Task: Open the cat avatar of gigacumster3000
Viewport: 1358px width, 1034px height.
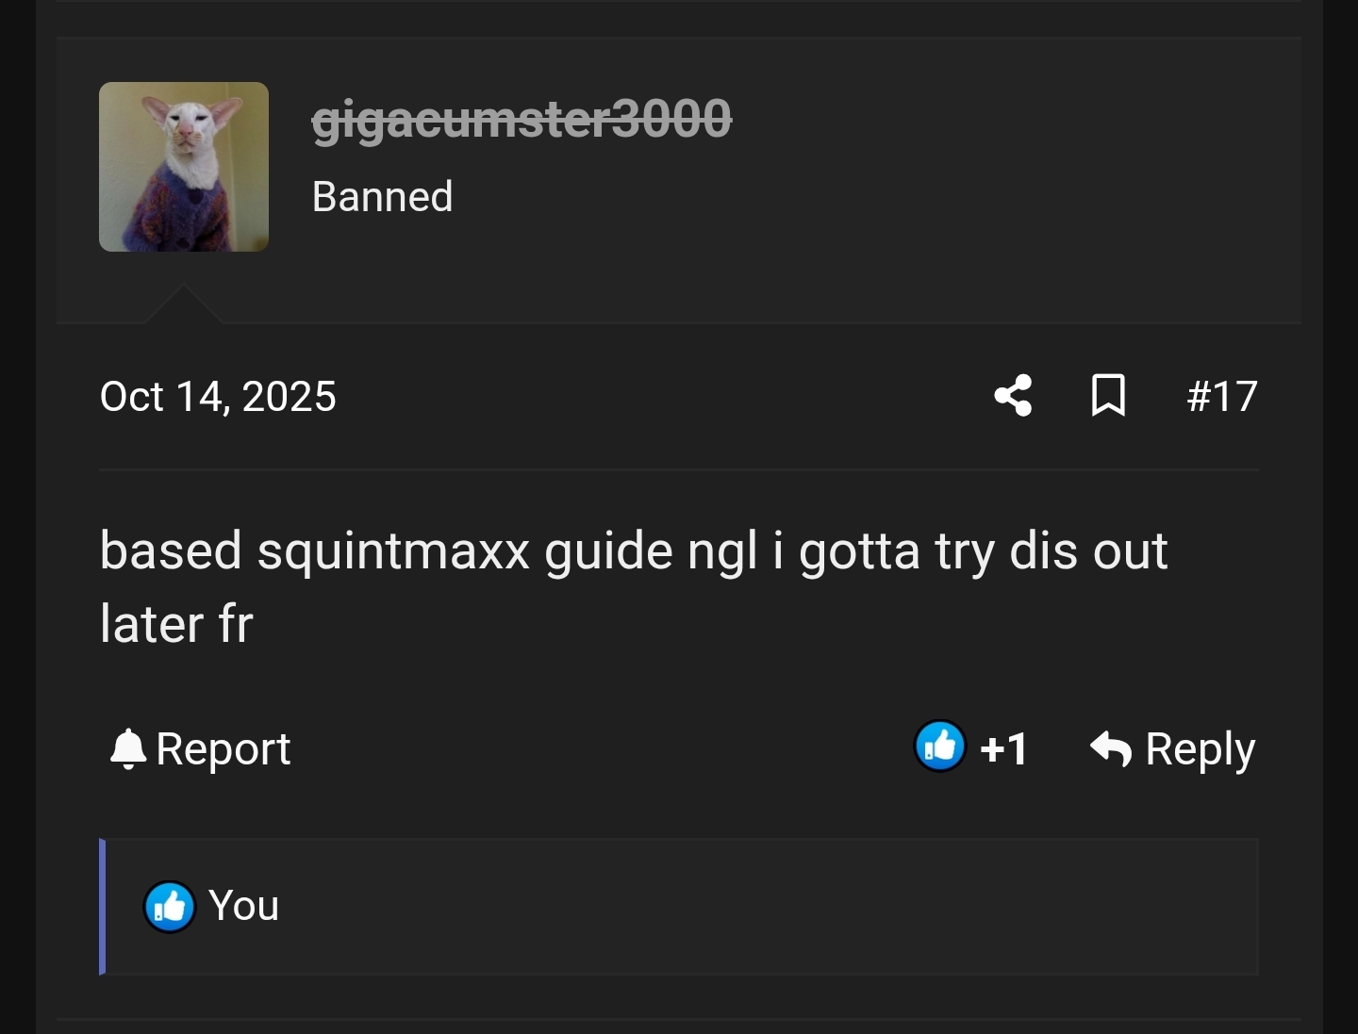Action: click(x=184, y=167)
